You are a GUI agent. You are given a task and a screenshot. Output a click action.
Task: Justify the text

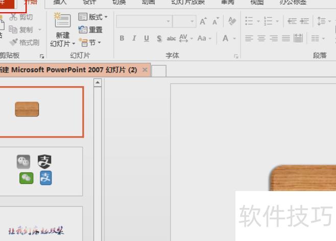286,38
